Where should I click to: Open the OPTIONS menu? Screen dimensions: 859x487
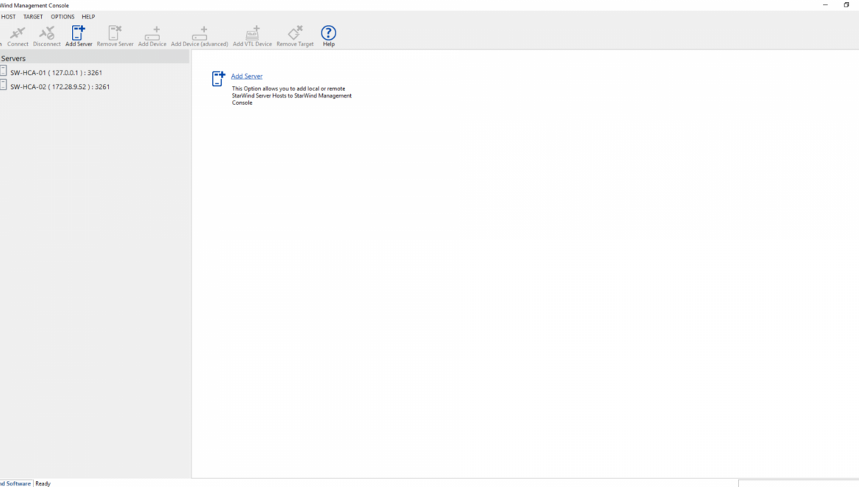point(62,17)
